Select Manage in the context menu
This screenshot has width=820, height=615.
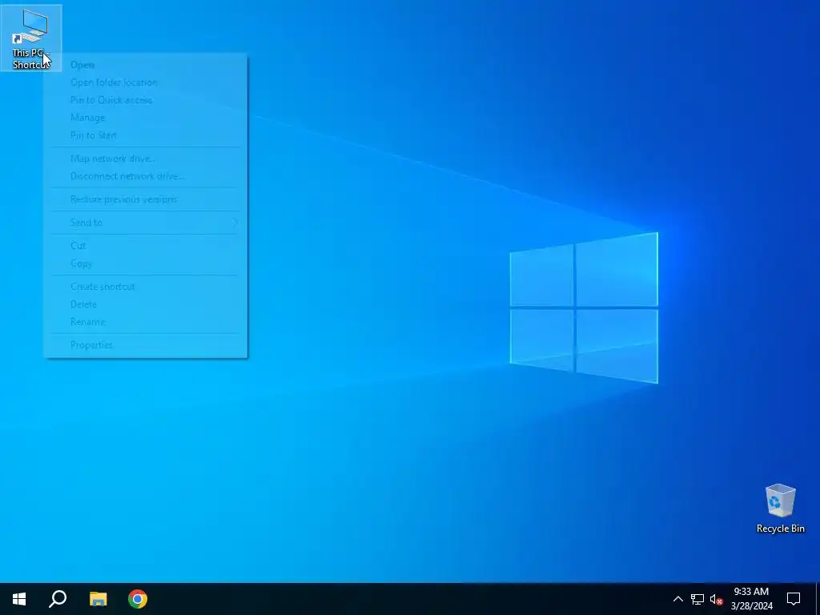click(x=146, y=118)
